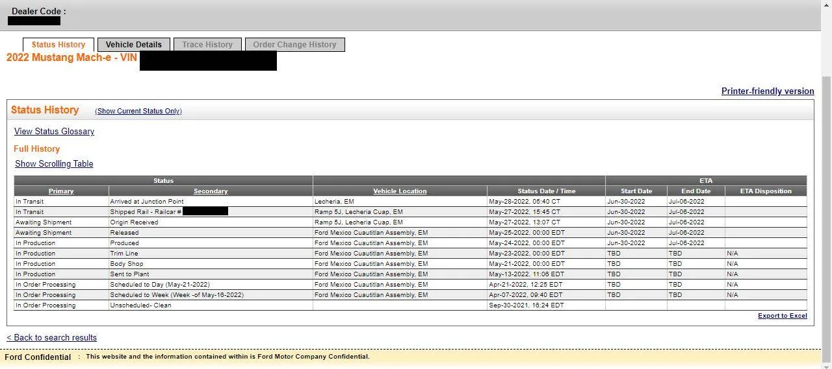This screenshot has width=832, height=369.
Task: Click the 'Unscheduled- Clean' cell
Action: pyautogui.click(x=211, y=305)
